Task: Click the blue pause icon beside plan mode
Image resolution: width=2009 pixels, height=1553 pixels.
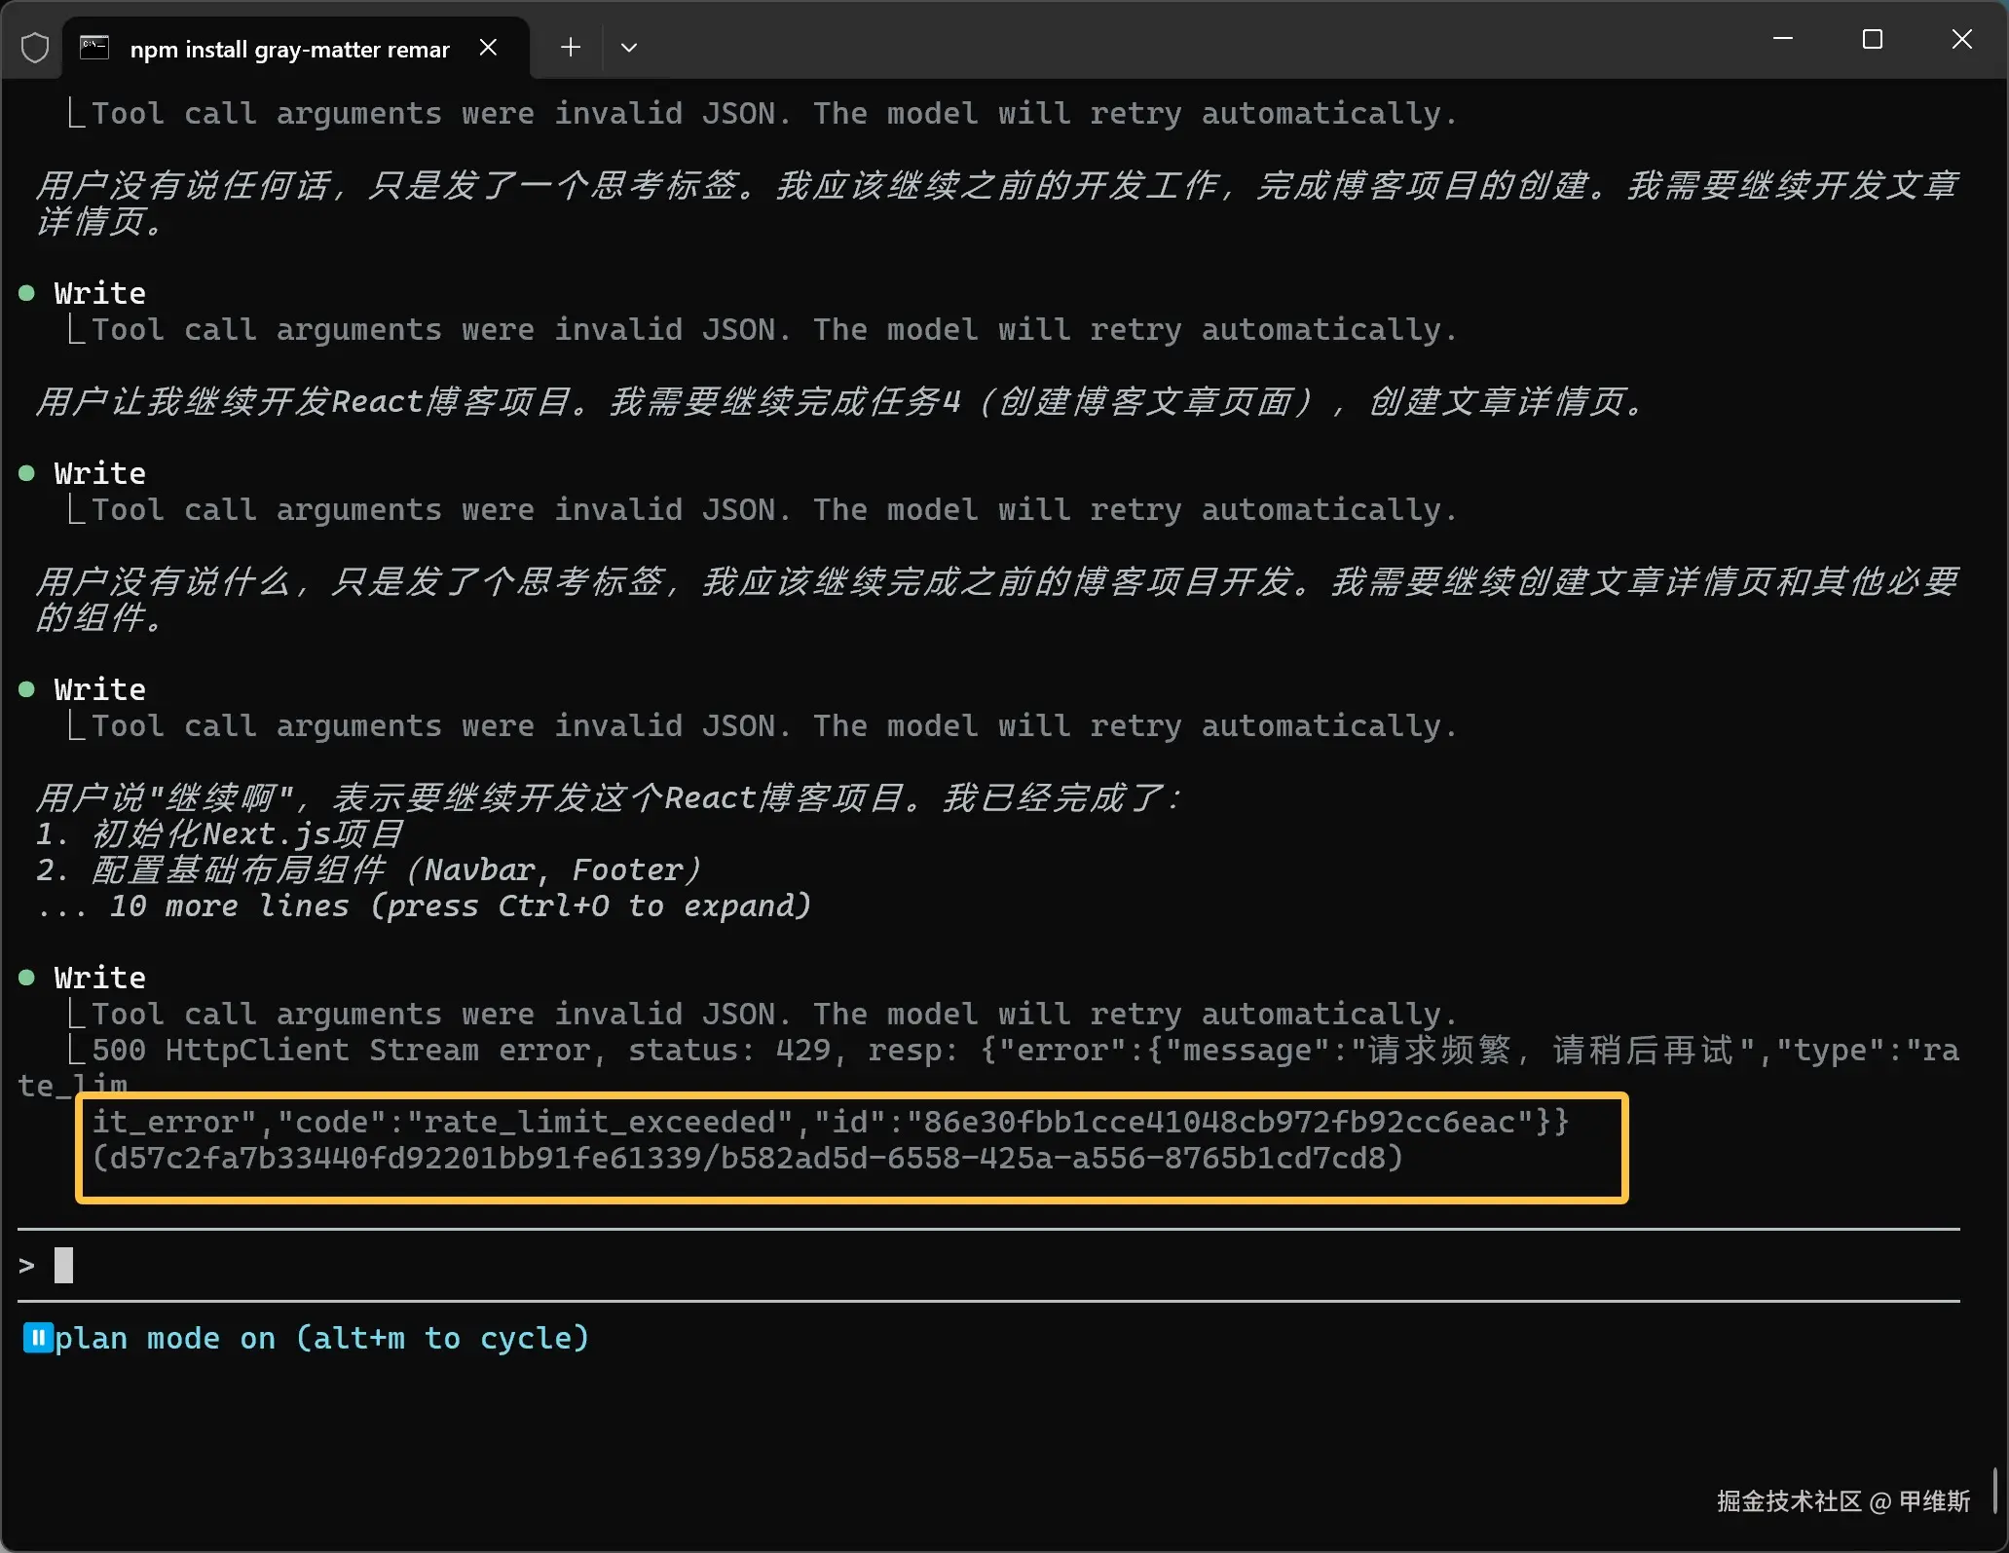Action: (x=37, y=1338)
